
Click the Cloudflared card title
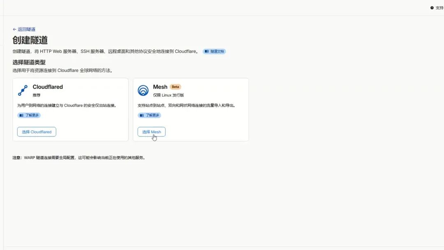coord(48,87)
